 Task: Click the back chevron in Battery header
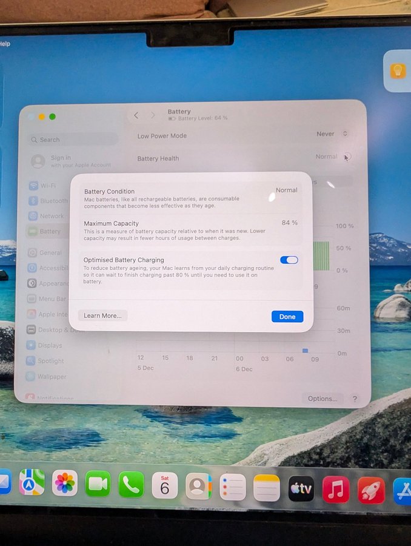coord(136,115)
